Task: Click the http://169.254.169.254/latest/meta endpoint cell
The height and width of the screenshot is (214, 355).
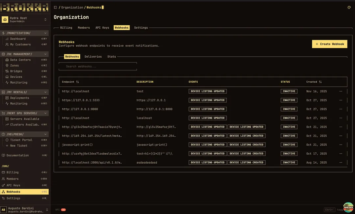Action: pyautogui.click(x=92, y=136)
